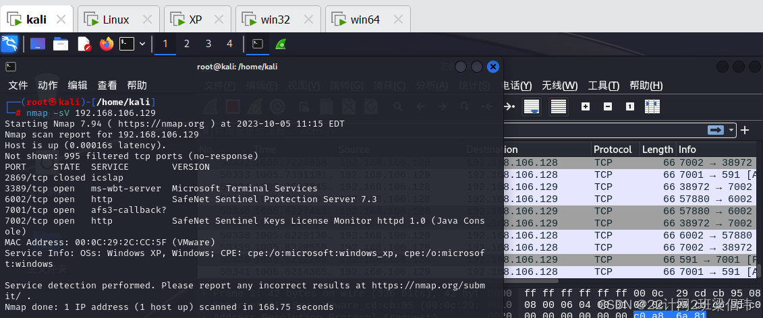Screen dimensions: 763x318
Task: Toggle Wireshark auto-scroll during live capture
Action: click(x=532, y=107)
